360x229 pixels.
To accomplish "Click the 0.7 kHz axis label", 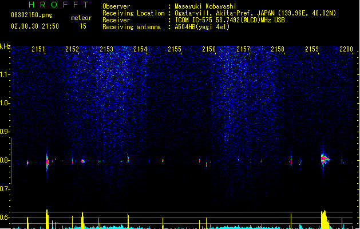I will (5, 189).
